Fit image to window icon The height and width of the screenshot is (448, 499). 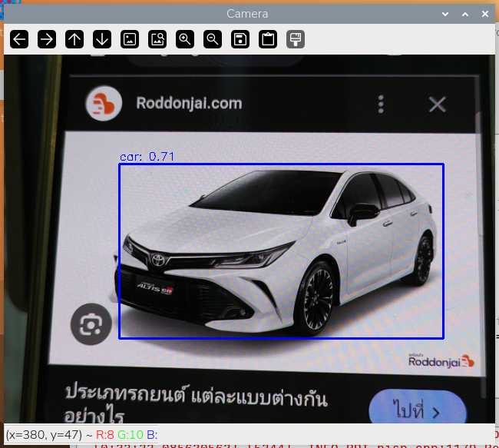(x=157, y=39)
